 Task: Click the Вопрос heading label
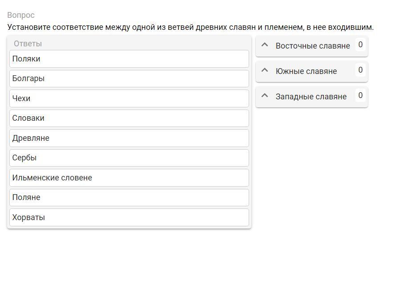click(x=21, y=15)
